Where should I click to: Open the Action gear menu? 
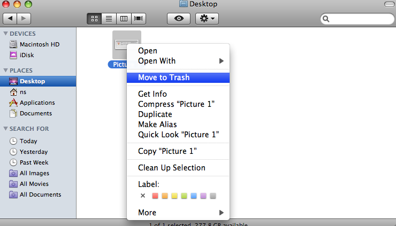click(x=207, y=19)
